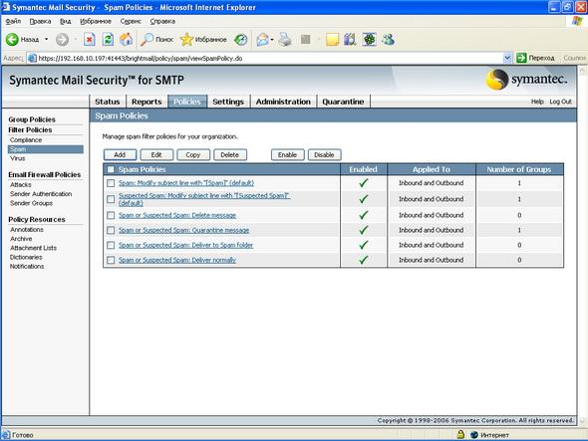Check the Deliver to Spam folder checkbox
This screenshot has height=441, width=588.
point(111,245)
